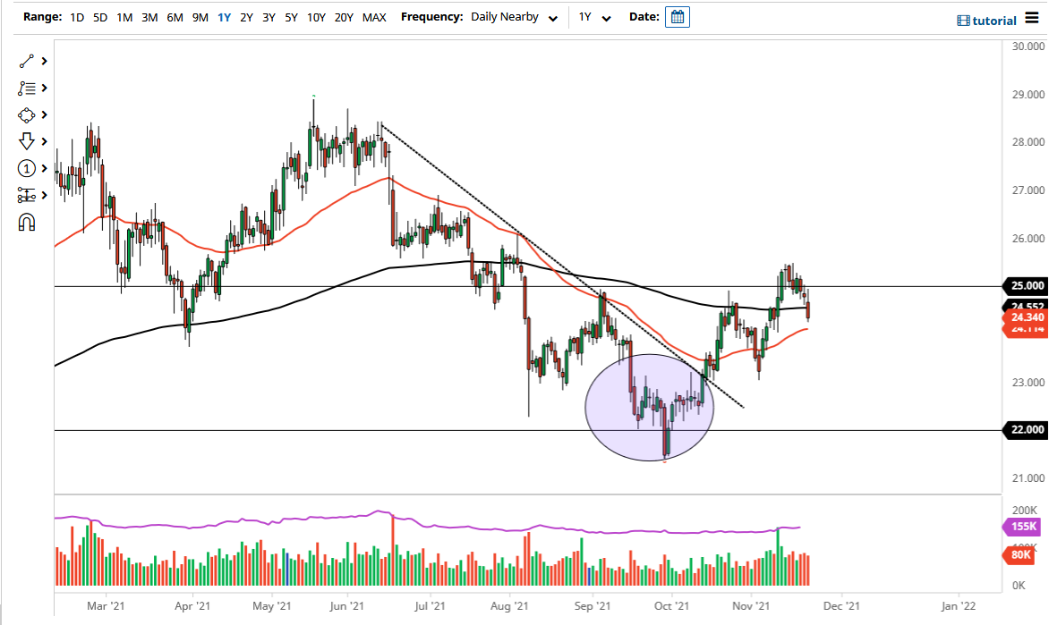Open the date picker calendar icon
Viewport: 1049px width, 625px height.
tap(677, 17)
